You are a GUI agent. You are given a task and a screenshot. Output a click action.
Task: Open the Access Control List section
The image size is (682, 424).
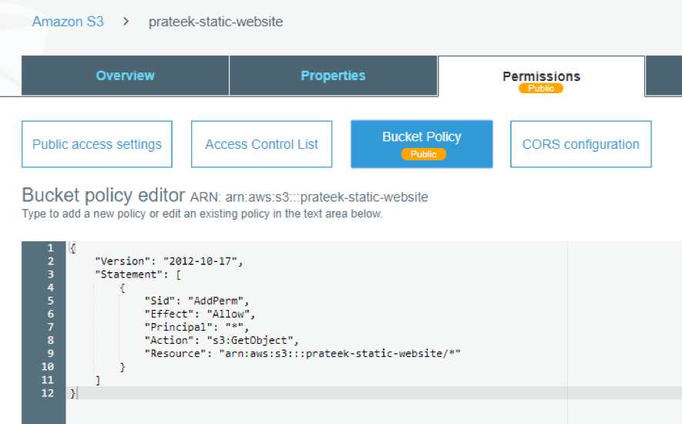click(261, 144)
